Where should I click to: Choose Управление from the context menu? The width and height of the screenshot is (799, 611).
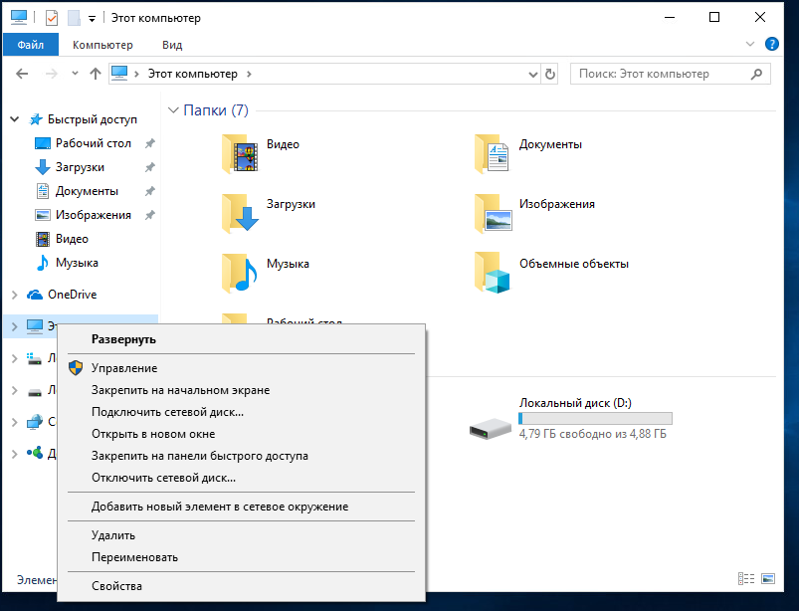coord(123,368)
